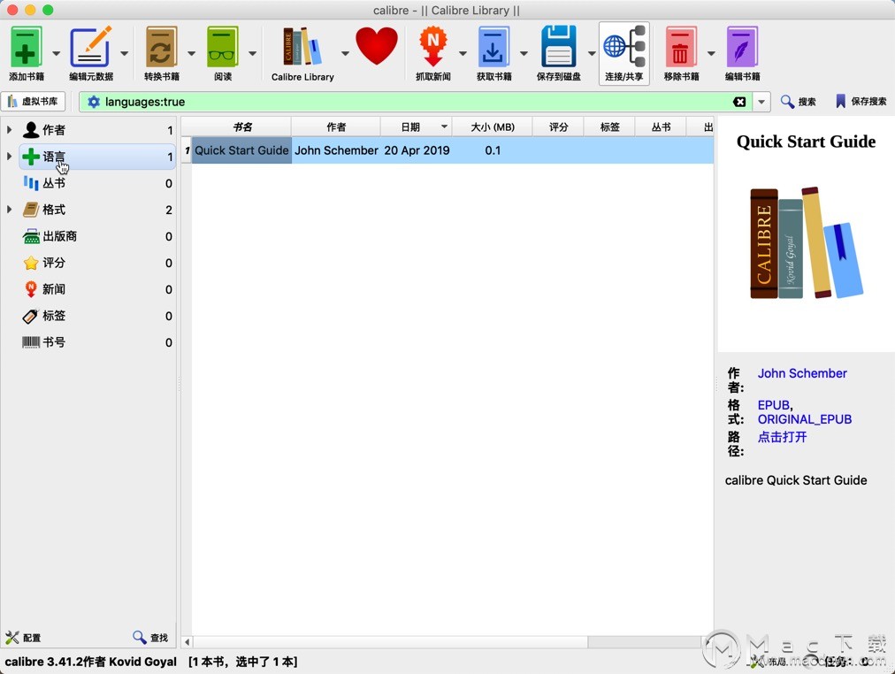Image resolution: width=895 pixels, height=674 pixels.
Task: Click the Search button
Action: pos(799,102)
